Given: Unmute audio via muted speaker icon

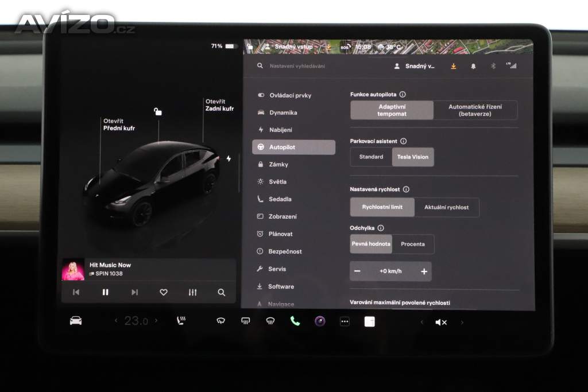Looking at the screenshot, I should [x=441, y=323].
